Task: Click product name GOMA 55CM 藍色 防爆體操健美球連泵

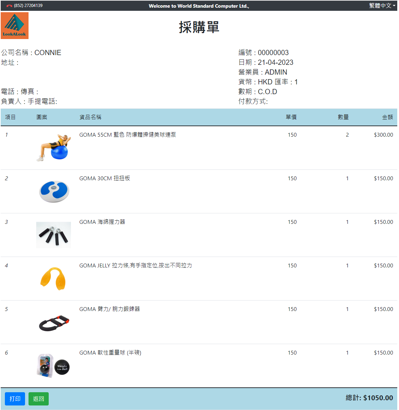Action: pos(128,135)
